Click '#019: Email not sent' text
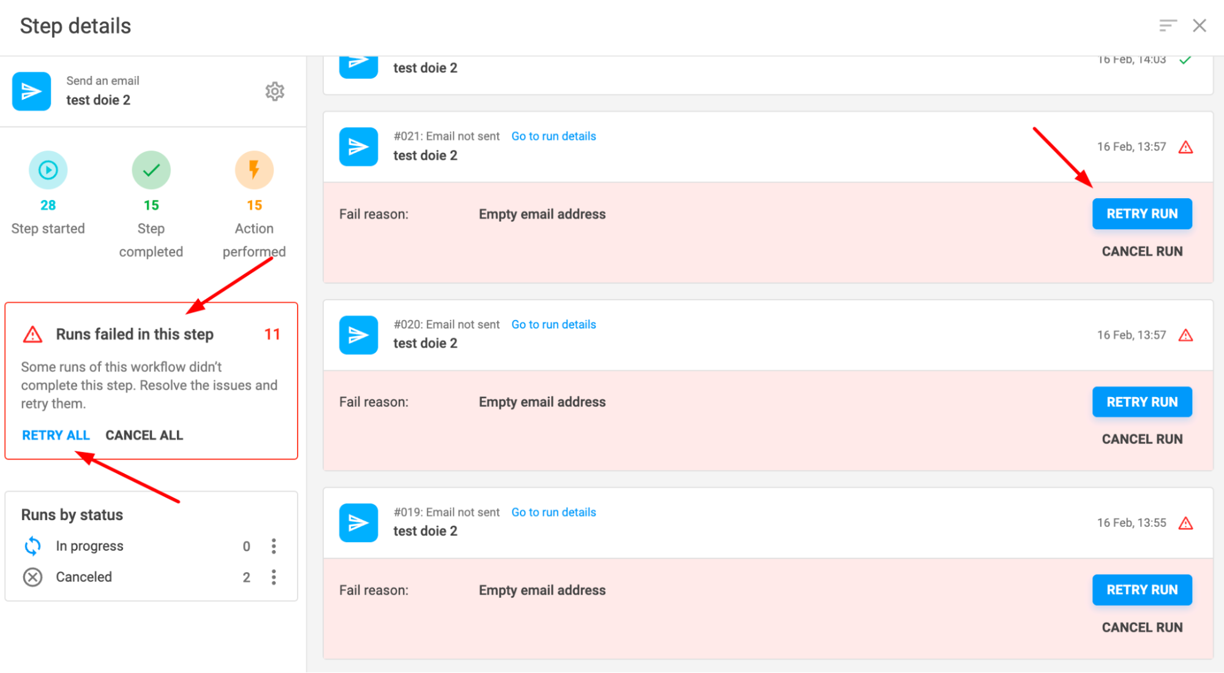This screenshot has width=1224, height=673. click(x=446, y=512)
